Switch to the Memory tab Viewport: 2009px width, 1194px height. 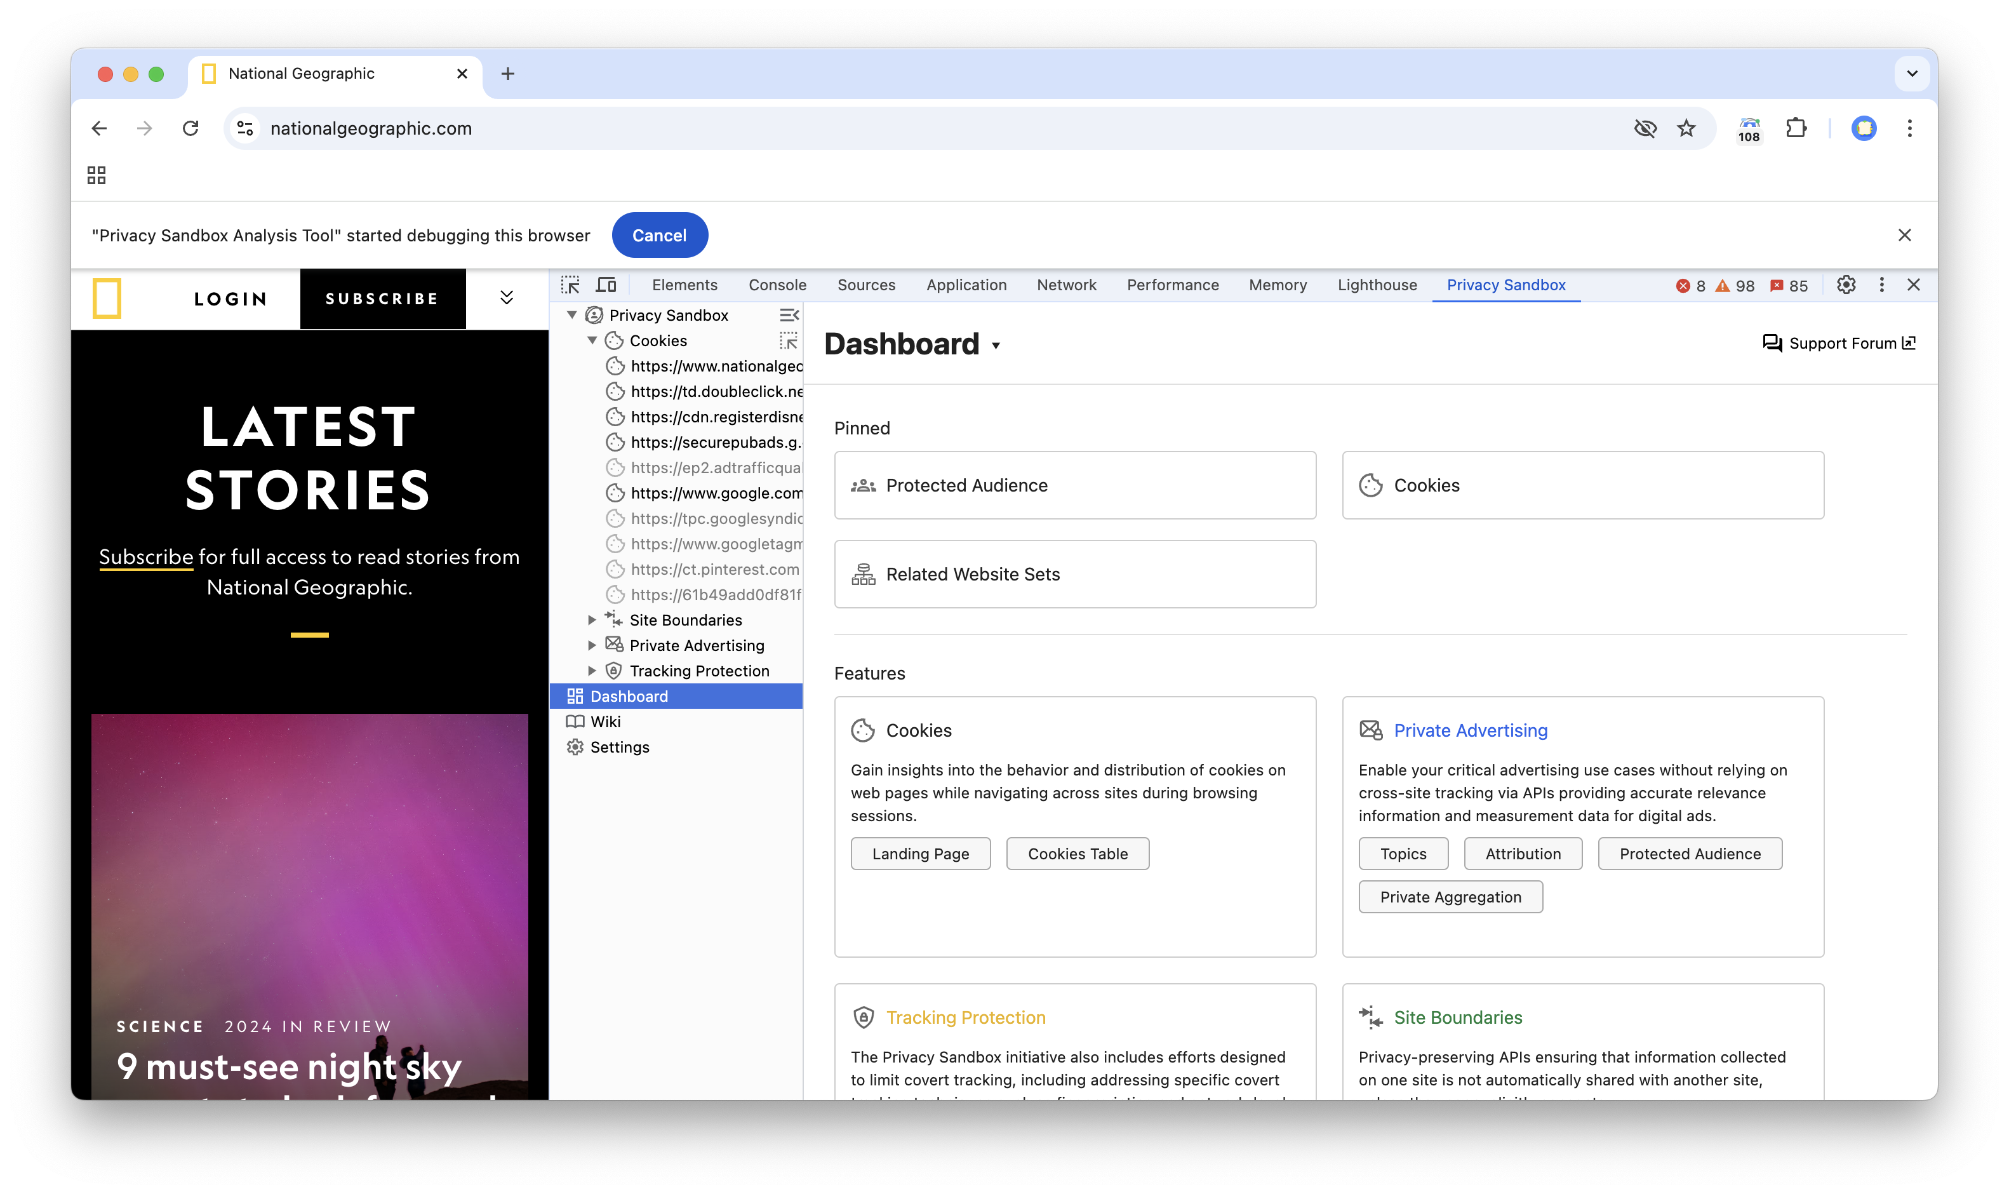coord(1278,285)
